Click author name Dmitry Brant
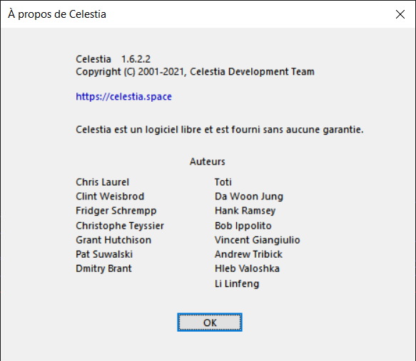Viewport: 416px width, 361px height. click(103, 268)
